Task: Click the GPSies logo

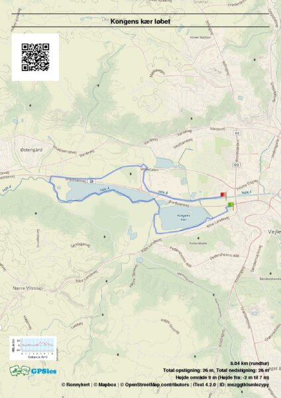Action: point(33,371)
